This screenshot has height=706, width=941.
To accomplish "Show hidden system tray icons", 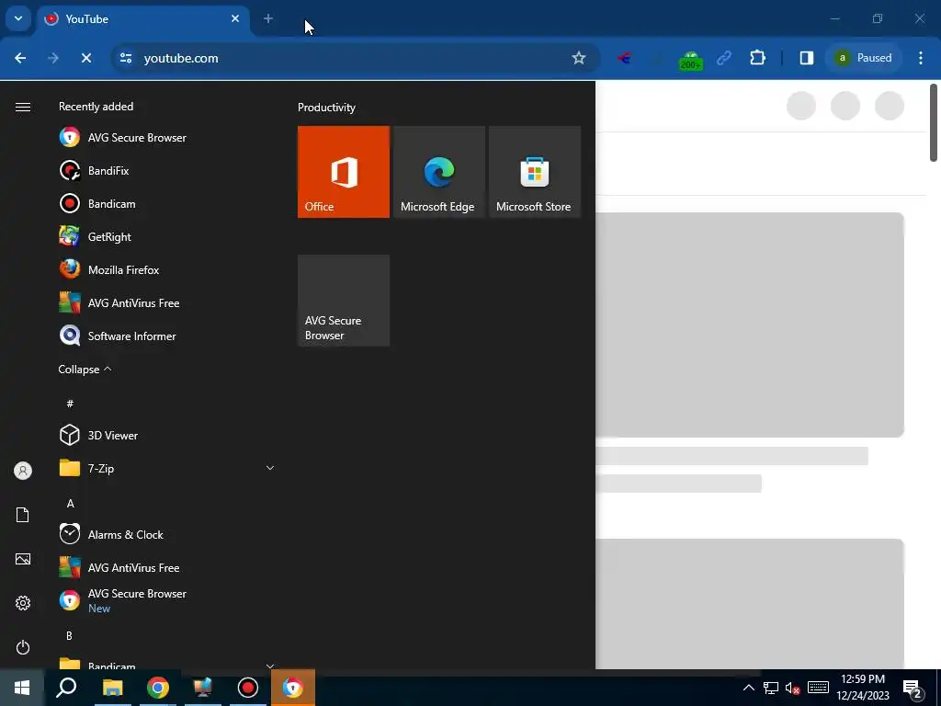I will pos(748,688).
